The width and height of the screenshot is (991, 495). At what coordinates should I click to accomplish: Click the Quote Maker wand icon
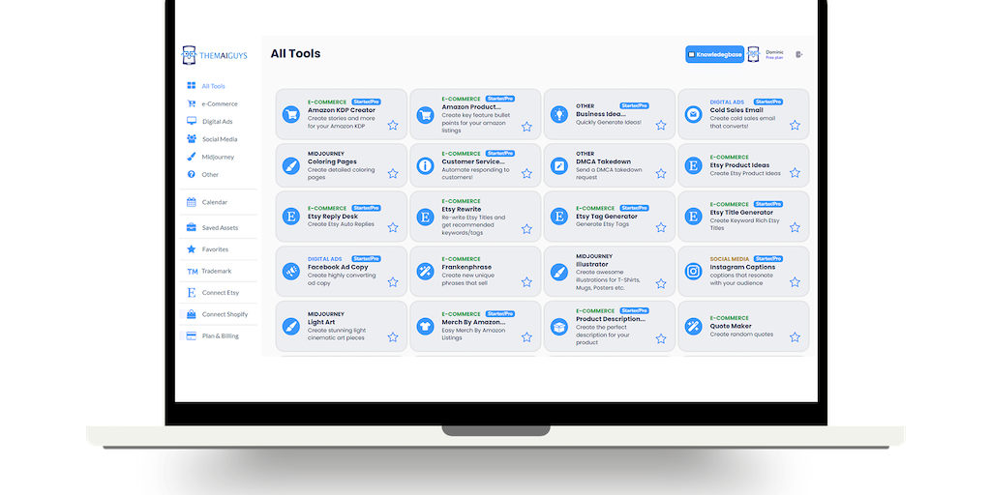click(x=693, y=327)
